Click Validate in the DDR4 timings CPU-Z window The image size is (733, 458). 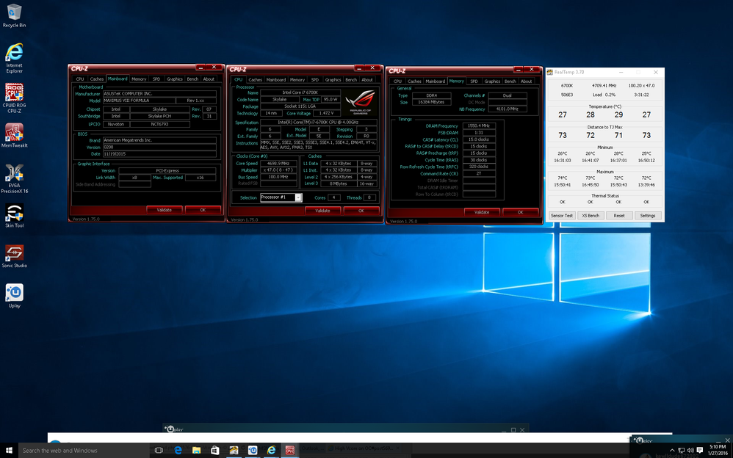(482, 212)
